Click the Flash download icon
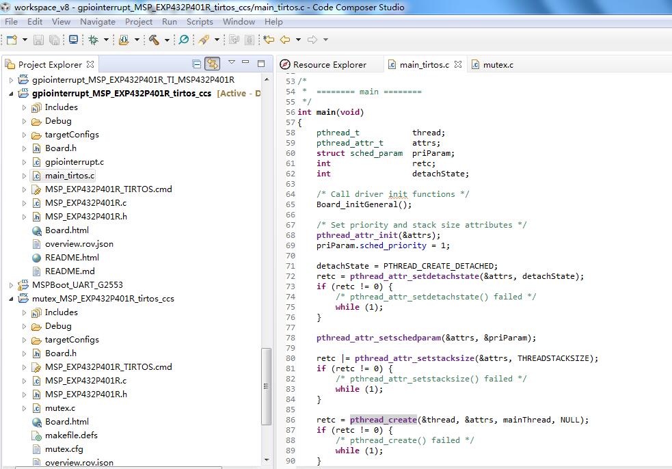Screen dimensions: 672x469 [123, 40]
